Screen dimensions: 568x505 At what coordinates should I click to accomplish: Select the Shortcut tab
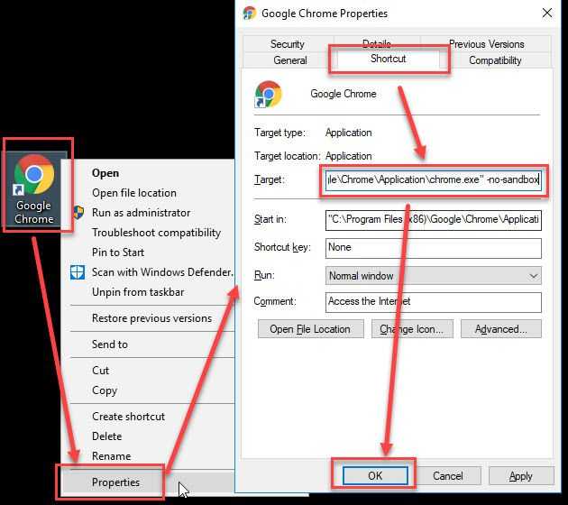(388, 59)
